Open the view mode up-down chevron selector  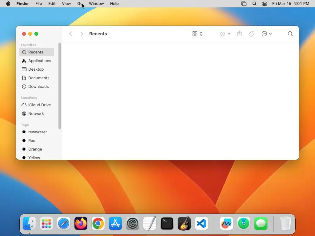pos(201,34)
